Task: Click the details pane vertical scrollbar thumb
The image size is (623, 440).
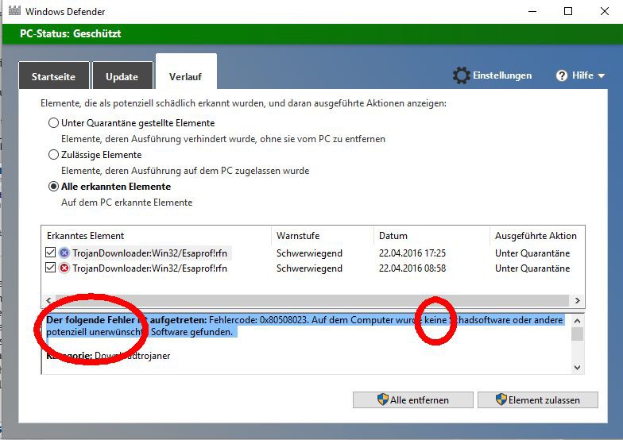Action: pyautogui.click(x=577, y=334)
